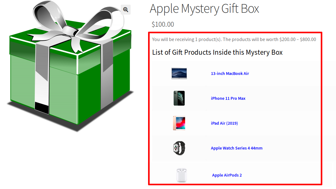Viewport: 336px width, 189px height.
Task: Visit the iPad Air (2019) link
Action: click(224, 123)
